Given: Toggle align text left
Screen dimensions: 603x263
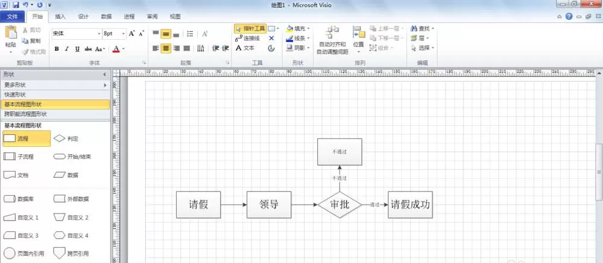Looking at the screenshot, I should coord(156,48).
